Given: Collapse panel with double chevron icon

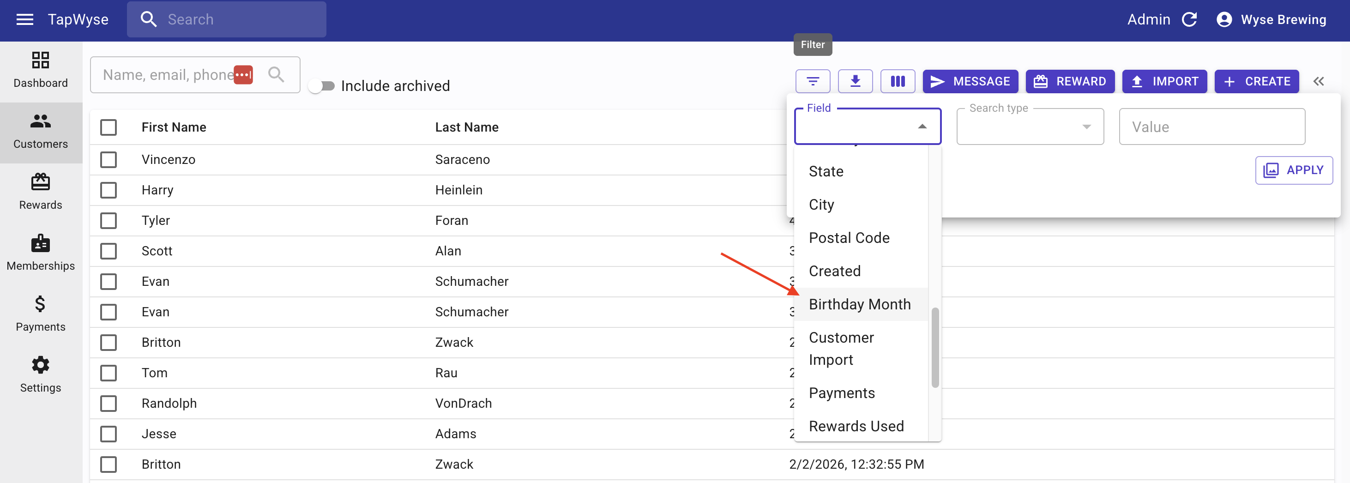Looking at the screenshot, I should [1319, 81].
